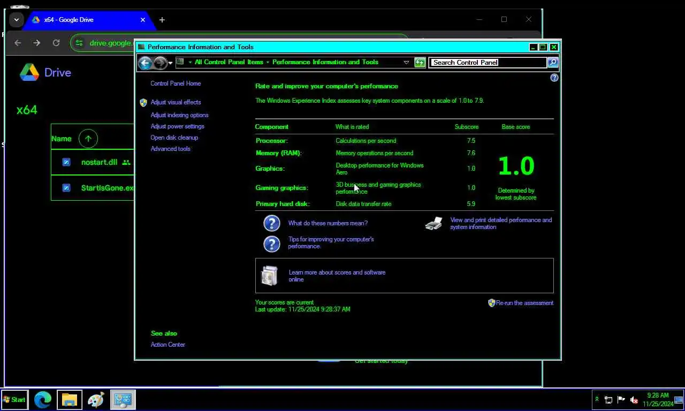Screen dimensions: 685x411
Task: Click software box icon beside Learn more link
Action: (x=269, y=276)
